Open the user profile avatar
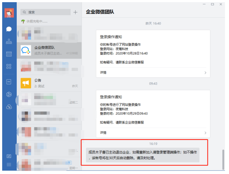The image size is (229, 174). [x=9, y=13]
